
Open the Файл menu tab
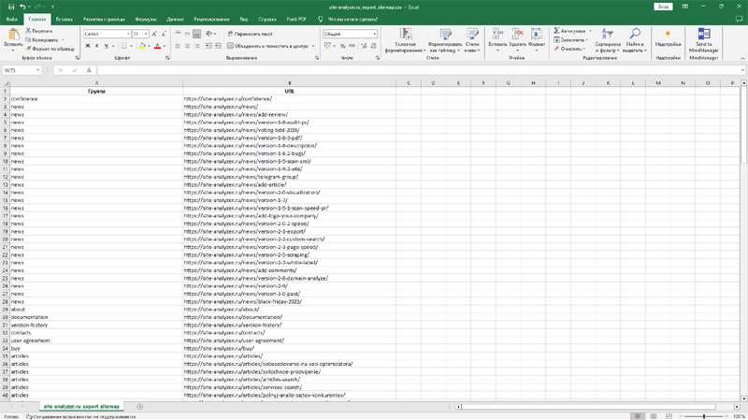click(11, 19)
